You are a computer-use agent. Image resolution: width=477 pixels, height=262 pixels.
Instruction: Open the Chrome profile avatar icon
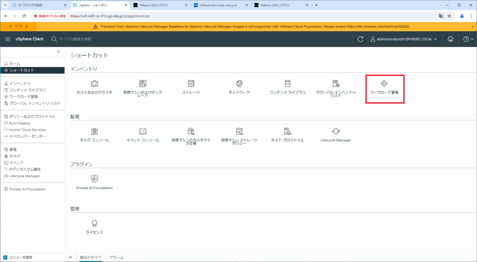(x=462, y=16)
